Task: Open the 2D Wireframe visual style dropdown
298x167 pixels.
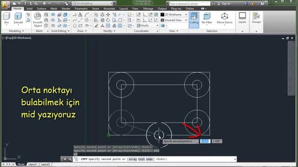Action: tap(174, 14)
